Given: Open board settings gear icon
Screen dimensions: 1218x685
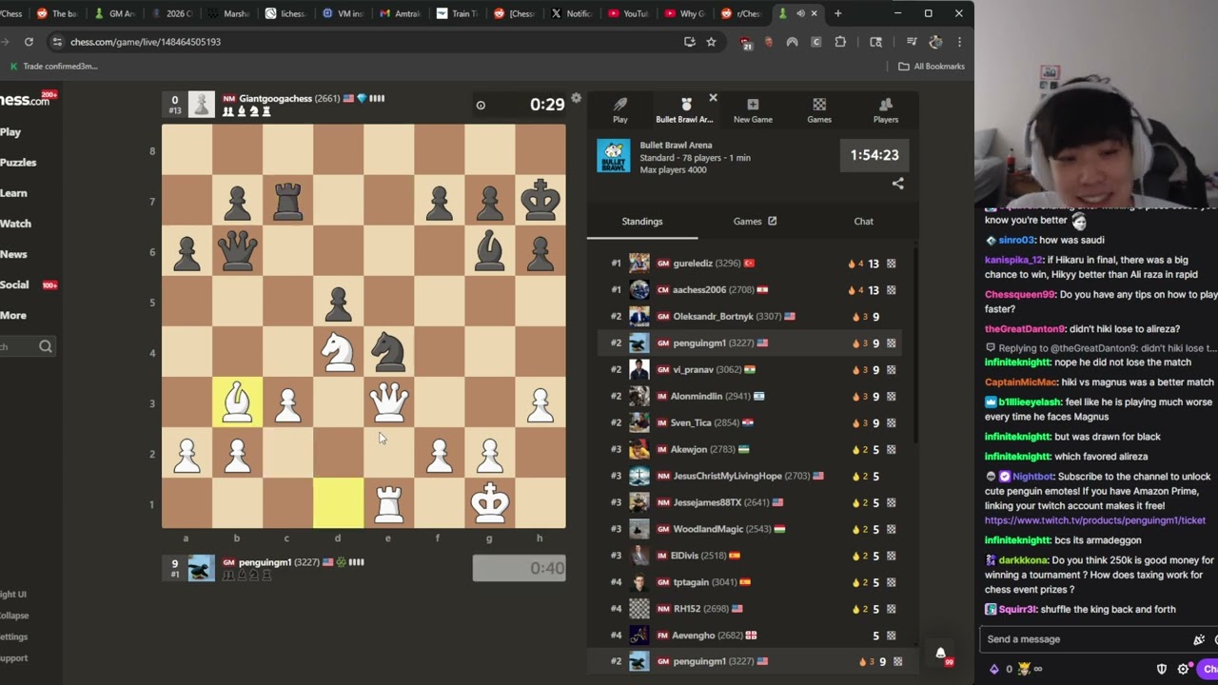Looking at the screenshot, I should coord(576,99).
